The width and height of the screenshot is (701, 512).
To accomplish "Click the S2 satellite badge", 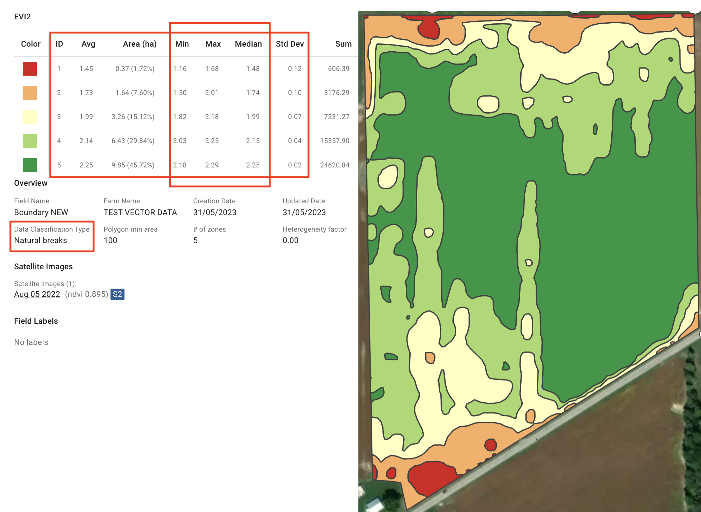I will pyautogui.click(x=117, y=294).
